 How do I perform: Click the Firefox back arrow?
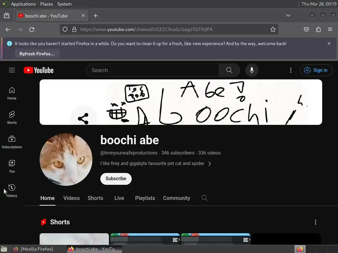(x=8, y=29)
